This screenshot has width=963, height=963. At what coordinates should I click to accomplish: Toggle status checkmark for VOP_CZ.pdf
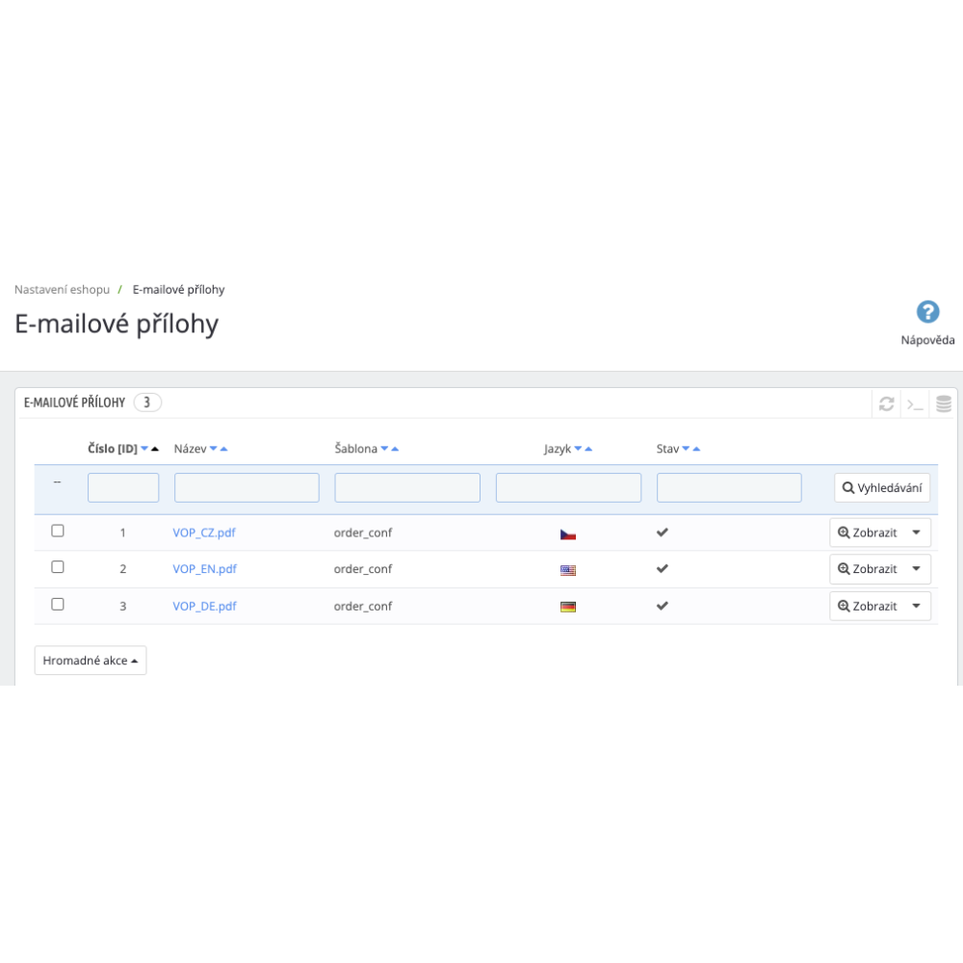(663, 533)
